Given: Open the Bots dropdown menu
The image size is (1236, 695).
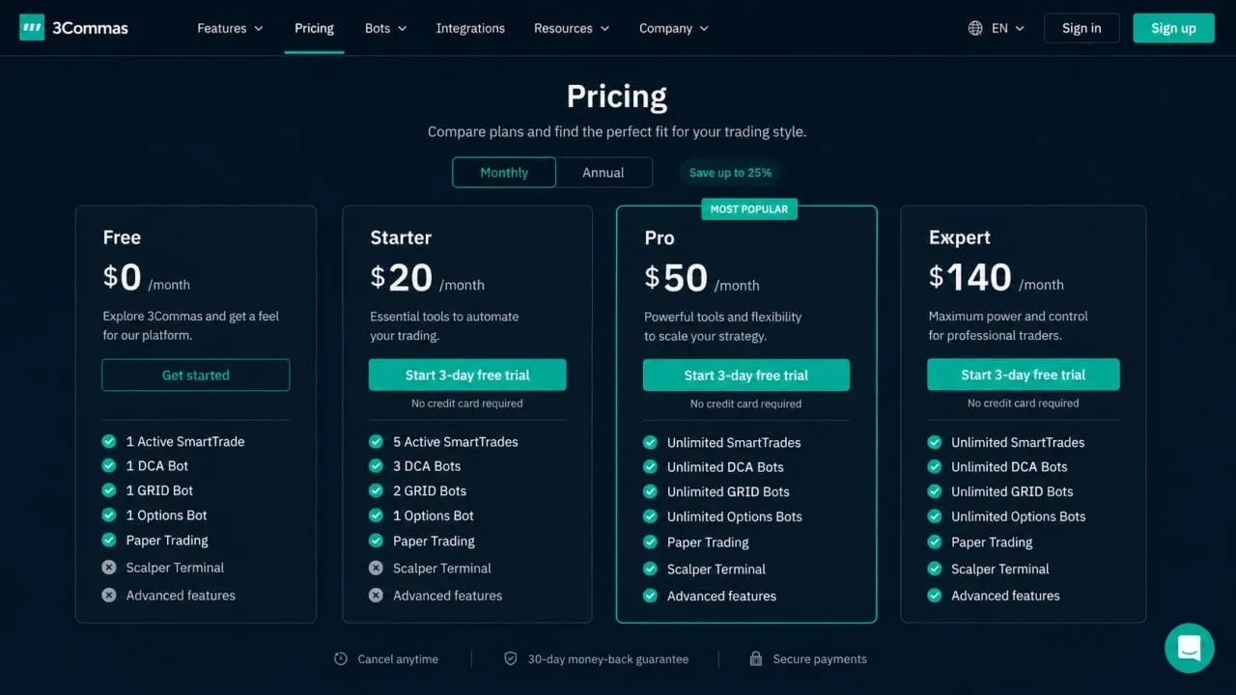Looking at the screenshot, I should click(x=385, y=28).
